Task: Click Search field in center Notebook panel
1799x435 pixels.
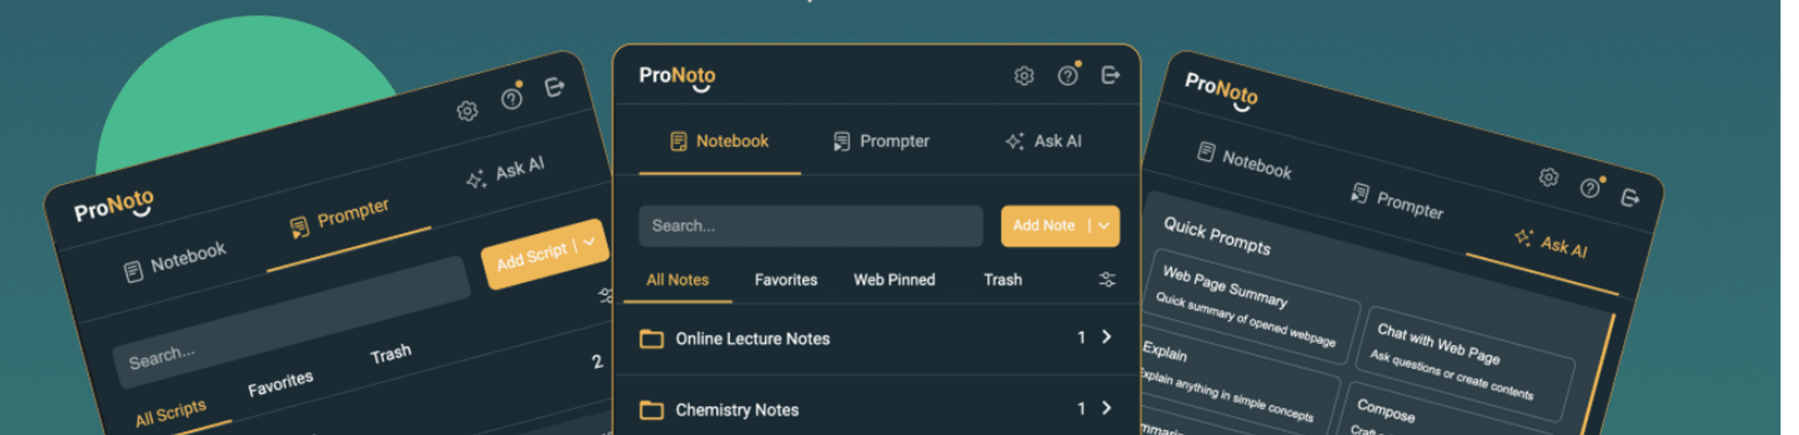Action: pos(810,226)
